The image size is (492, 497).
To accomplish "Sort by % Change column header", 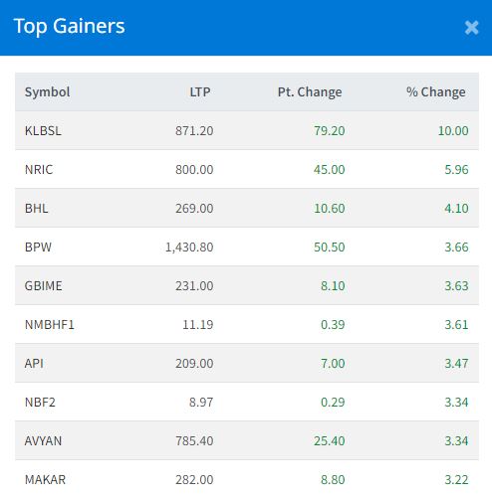I will [436, 92].
